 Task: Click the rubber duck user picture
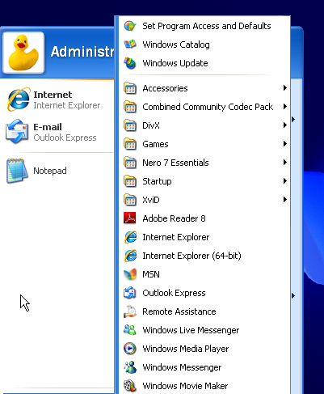coord(23,53)
